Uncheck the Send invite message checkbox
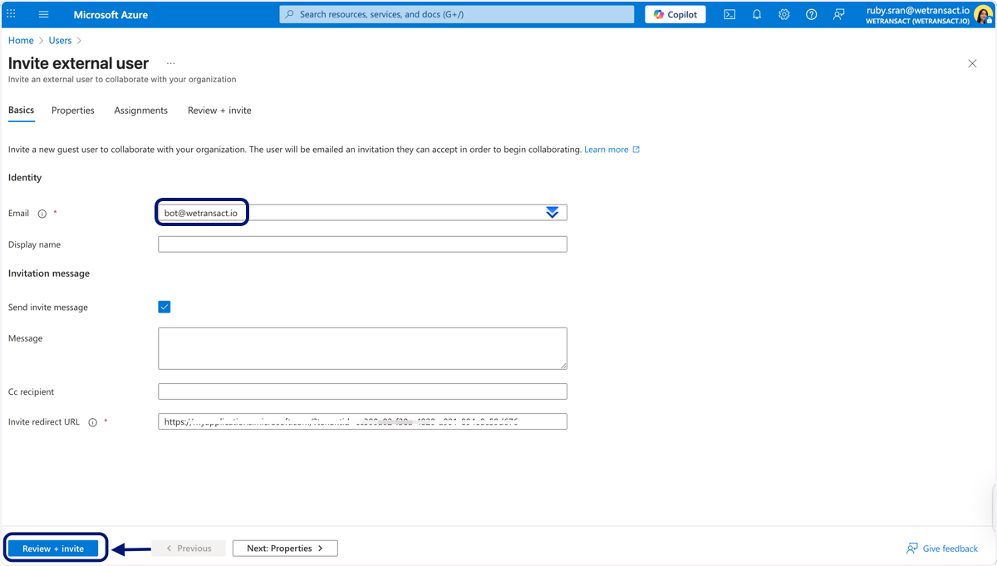 point(165,307)
